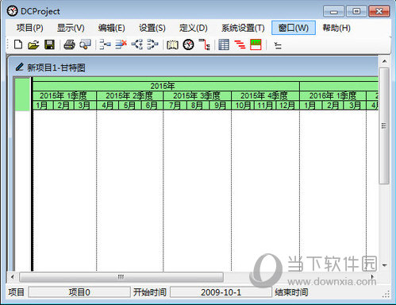This screenshot has height=305, width=396.
Task: Switch to red Gantt bars view icon
Action: coord(240,44)
